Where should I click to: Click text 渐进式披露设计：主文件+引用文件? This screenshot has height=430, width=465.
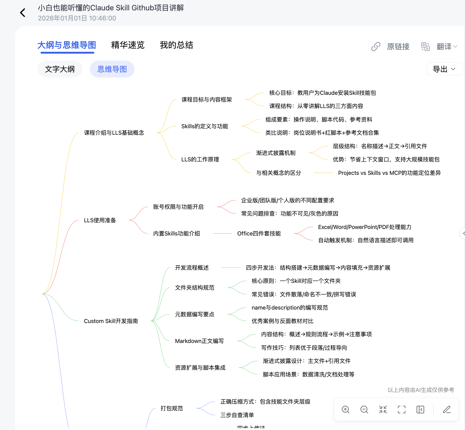306,361
